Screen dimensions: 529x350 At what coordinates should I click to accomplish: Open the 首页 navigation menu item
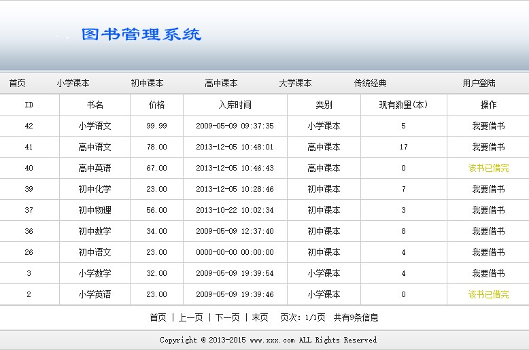17,83
